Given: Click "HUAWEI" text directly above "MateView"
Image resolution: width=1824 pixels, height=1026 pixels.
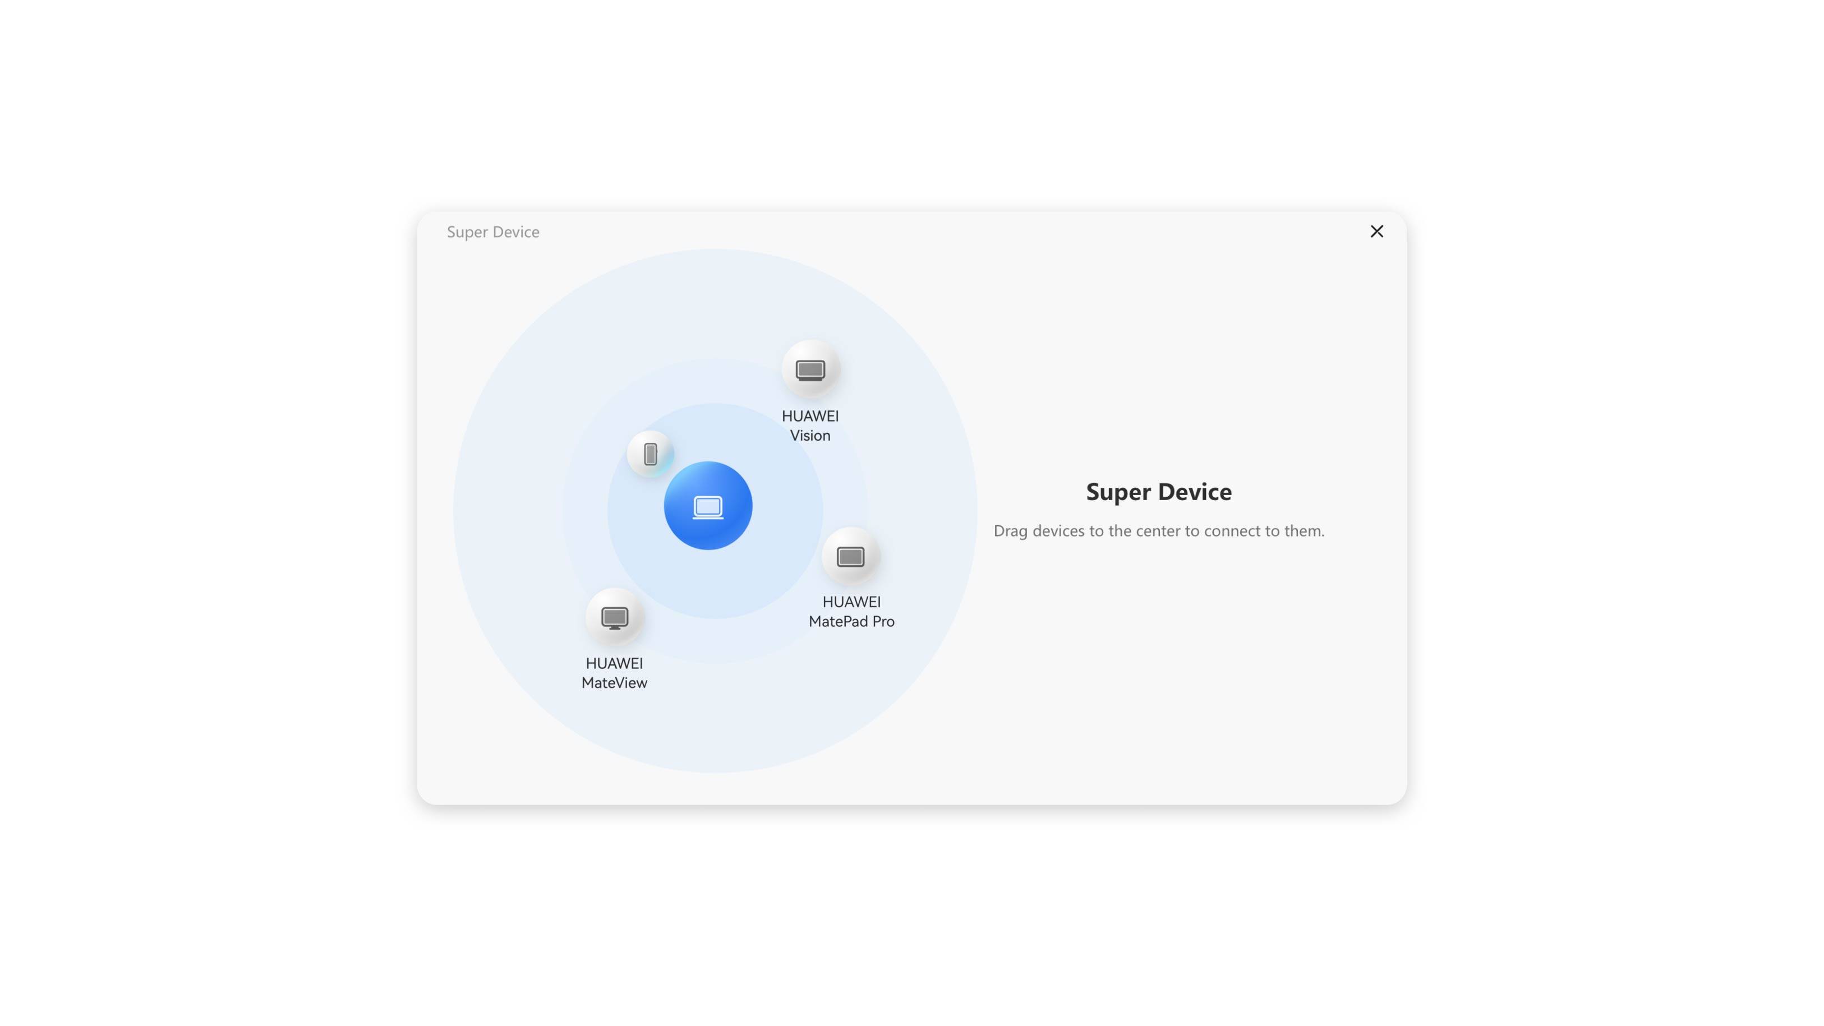Looking at the screenshot, I should 614,664.
